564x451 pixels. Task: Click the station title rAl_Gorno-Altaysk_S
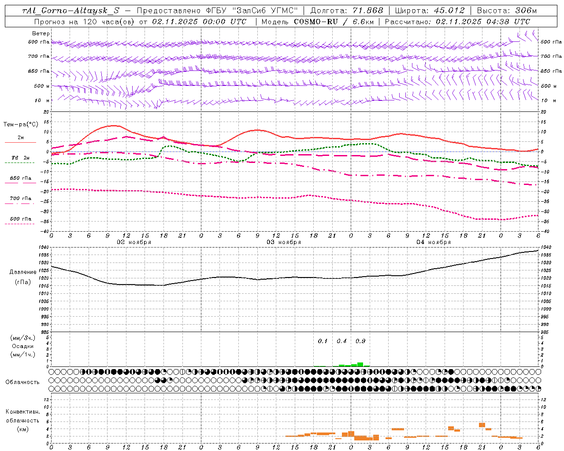[70, 11]
